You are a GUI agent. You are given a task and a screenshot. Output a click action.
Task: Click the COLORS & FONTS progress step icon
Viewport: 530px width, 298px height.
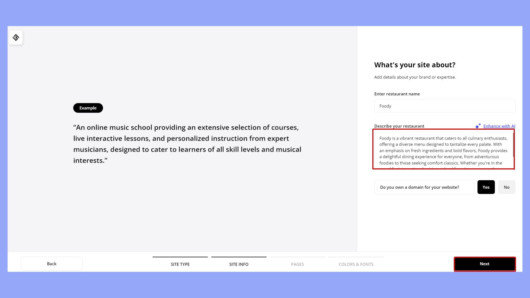[356, 264]
